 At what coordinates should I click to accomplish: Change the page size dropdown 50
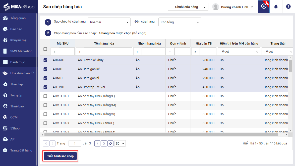[120, 143]
